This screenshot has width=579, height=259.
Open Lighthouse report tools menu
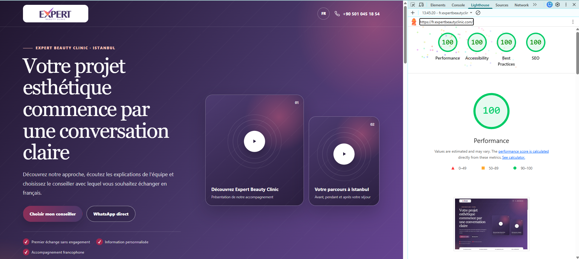pyautogui.click(x=573, y=22)
